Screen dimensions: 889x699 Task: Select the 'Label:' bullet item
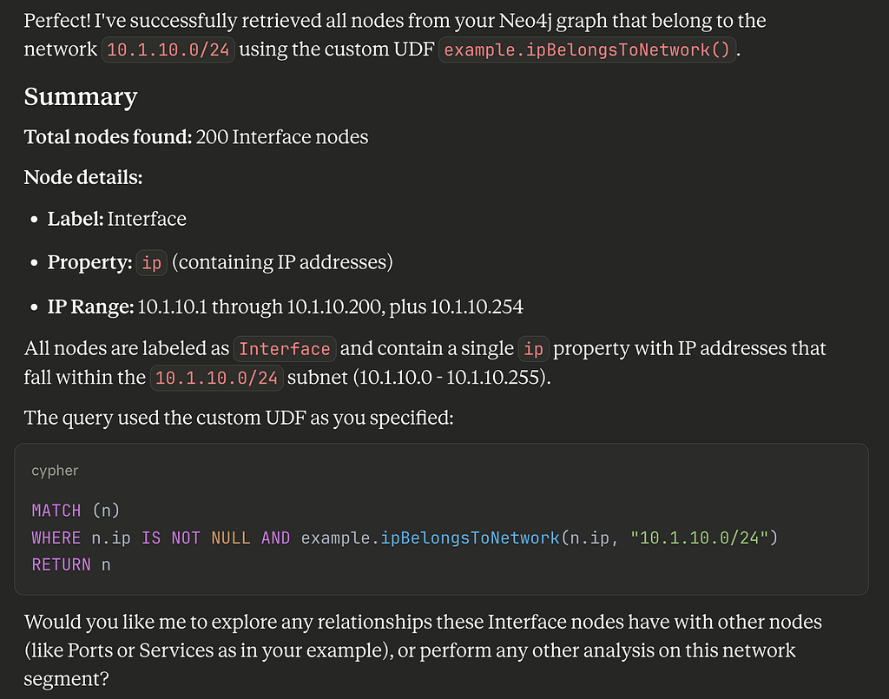tap(116, 219)
